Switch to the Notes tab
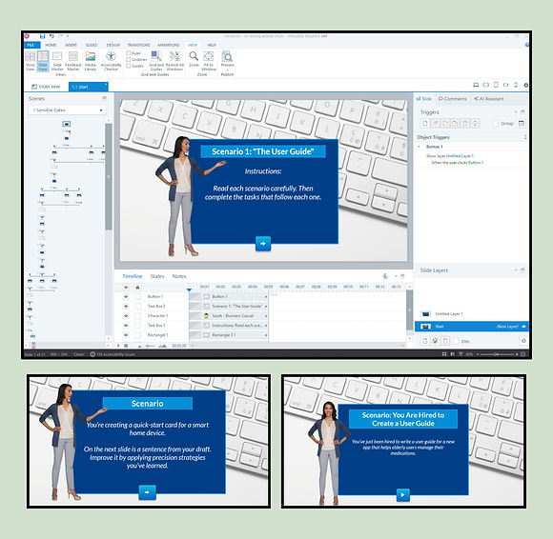This screenshot has height=539, width=553. click(x=179, y=276)
